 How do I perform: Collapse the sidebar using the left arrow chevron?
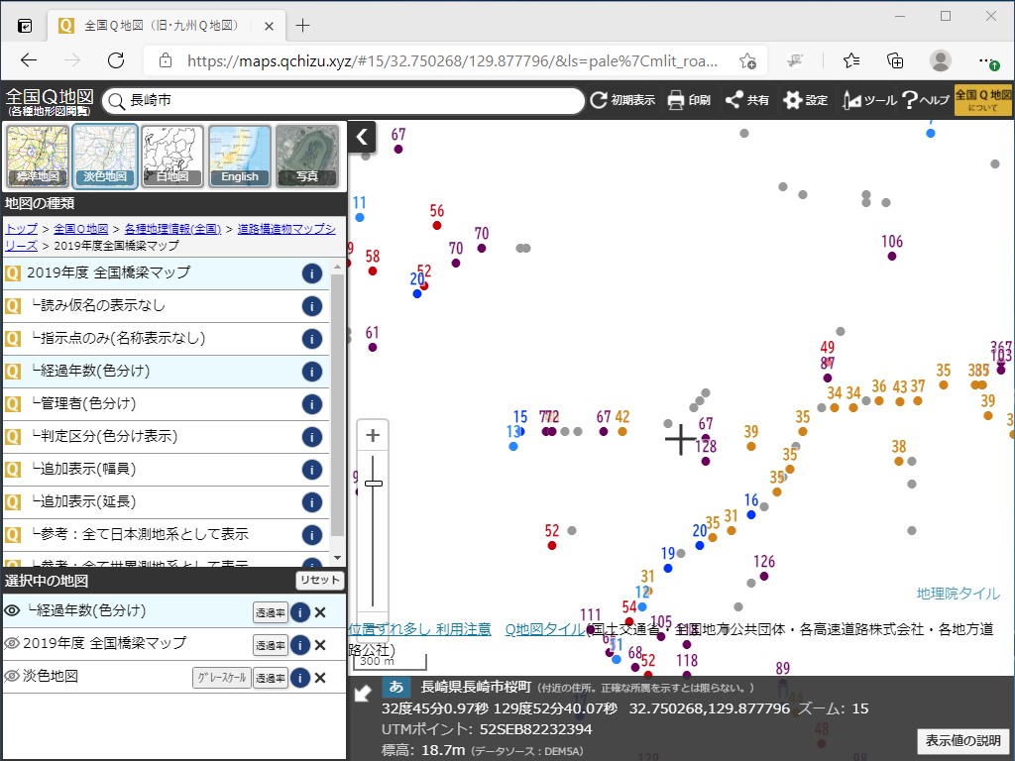point(362,138)
